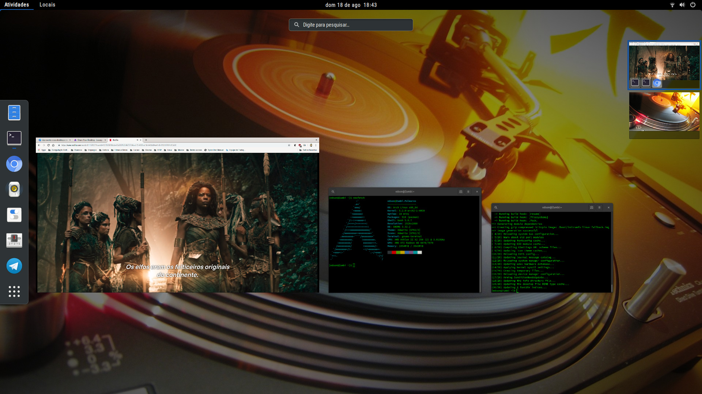
Task: Select the first workspace thumbnail
Action: [x=664, y=65]
